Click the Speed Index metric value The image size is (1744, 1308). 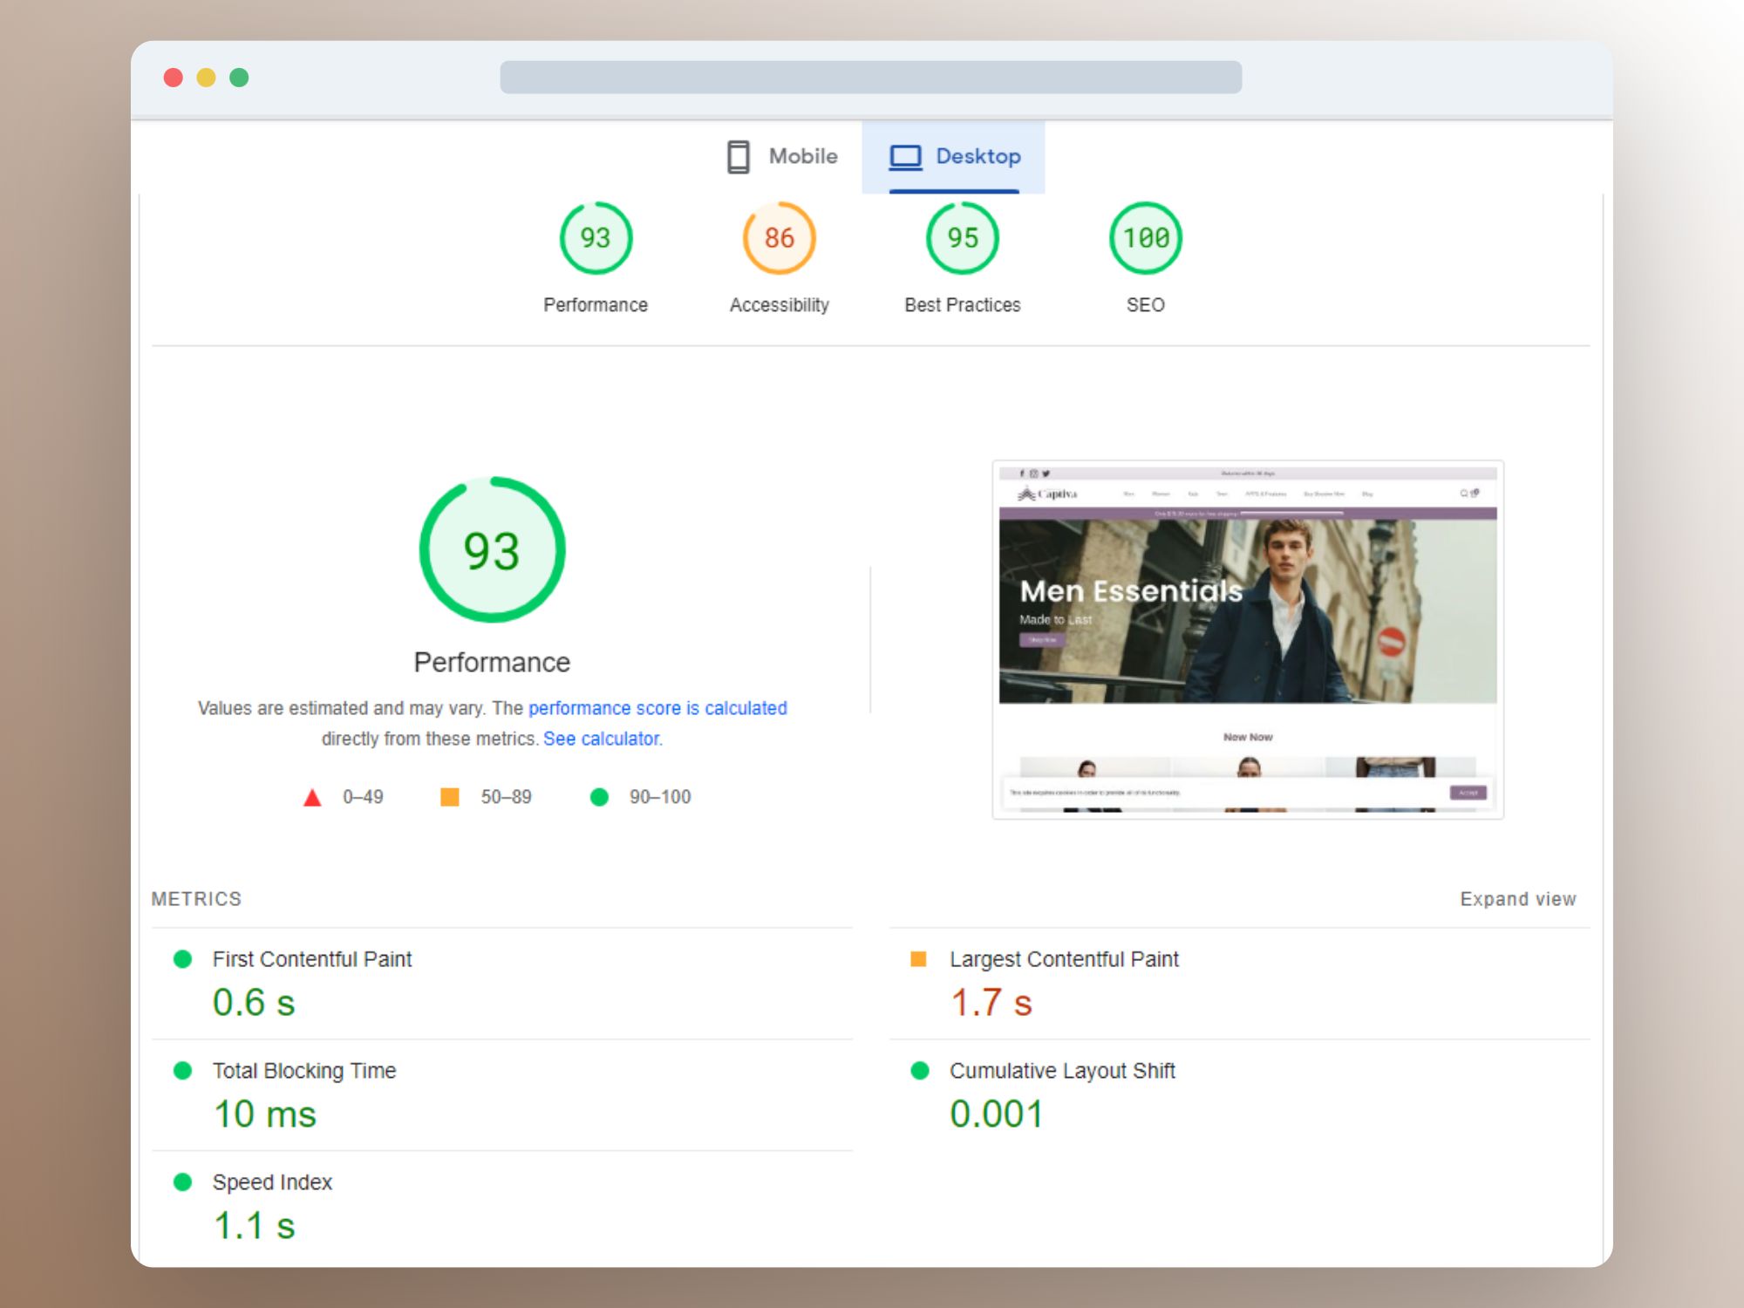255,1227
